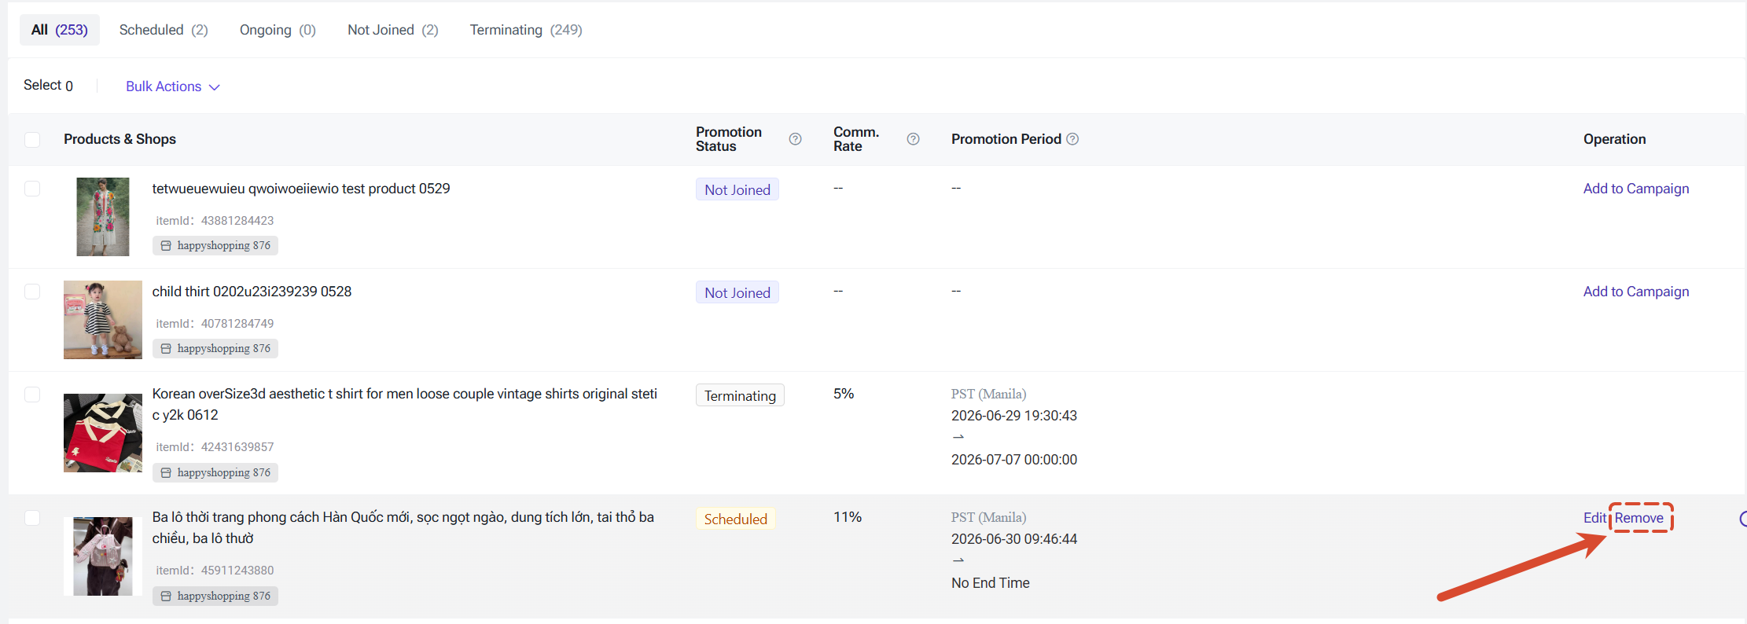Screen dimensions: 1747x624
Task: Open the floral dress product thumbnail
Action: [x=103, y=217]
